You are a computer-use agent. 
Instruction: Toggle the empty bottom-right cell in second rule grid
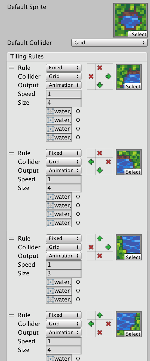coord(108,170)
